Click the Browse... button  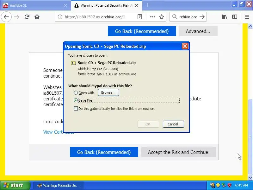(x=108, y=92)
